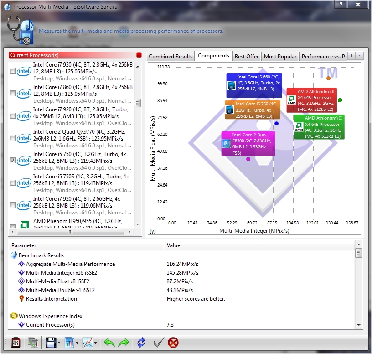Open the bar chart view icon
372x354 pixels.
69,343
